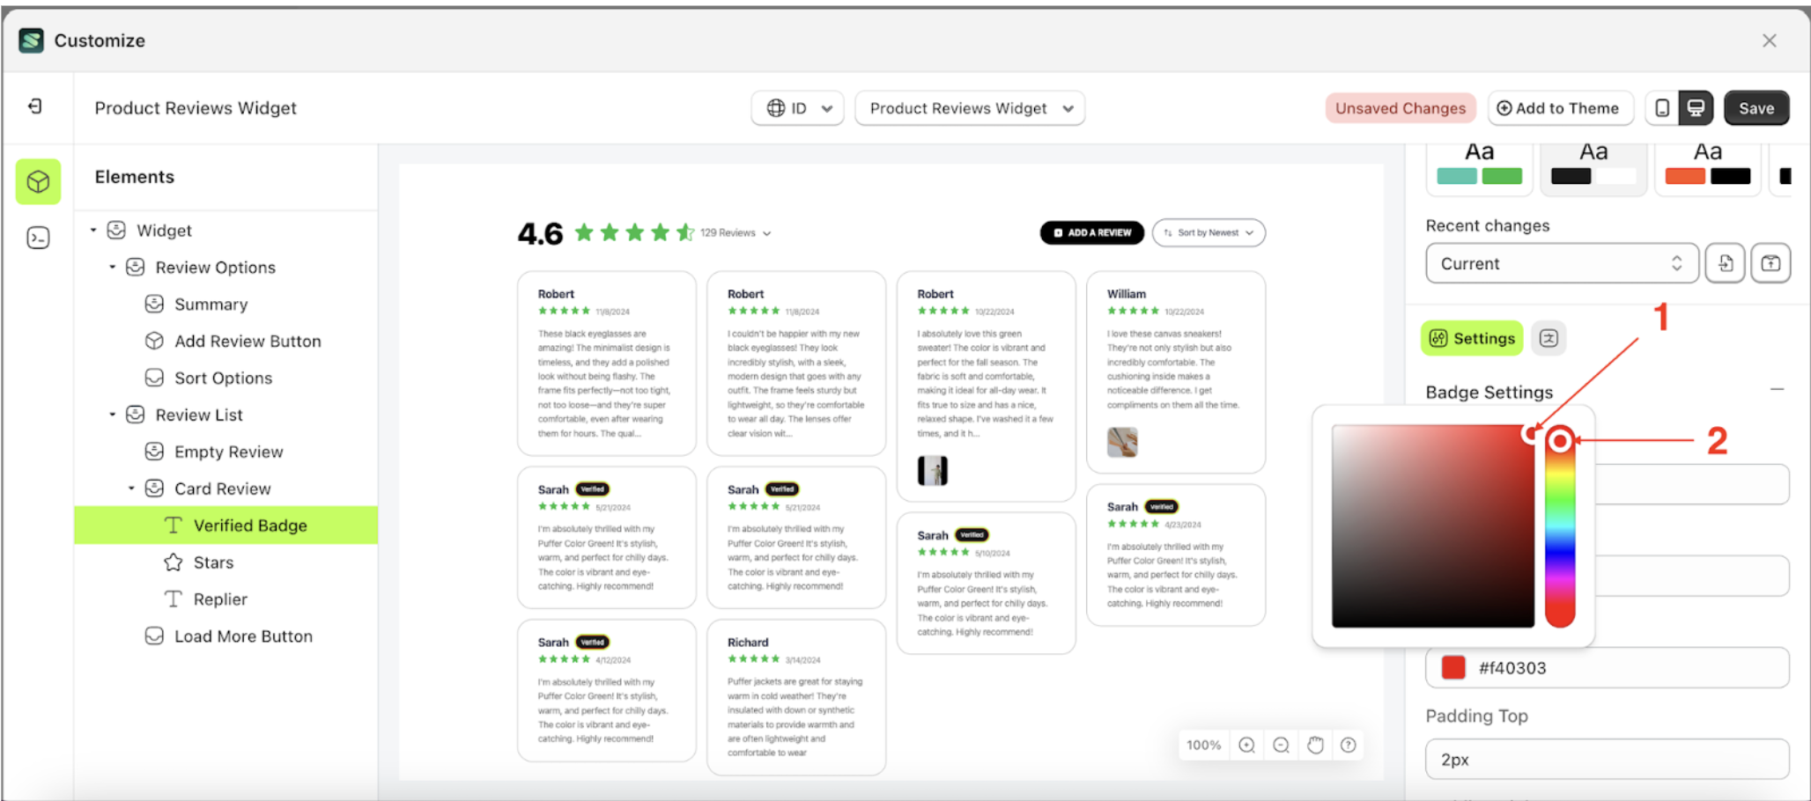Switch to the Settings tab in Badge Settings
This screenshot has height=801, width=1811.
(x=1471, y=337)
